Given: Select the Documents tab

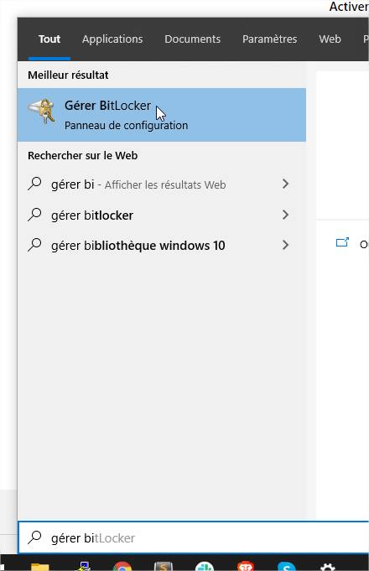Looking at the screenshot, I should pyautogui.click(x=192, y=39).
